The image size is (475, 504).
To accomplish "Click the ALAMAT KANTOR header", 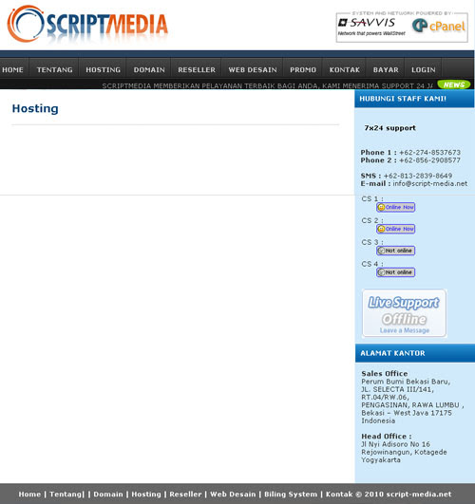I will click(x=392, y=353).
